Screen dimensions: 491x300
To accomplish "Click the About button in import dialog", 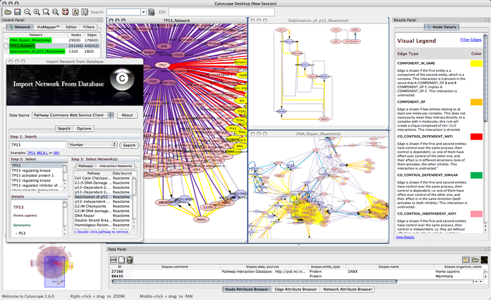I will coord(127,115).
